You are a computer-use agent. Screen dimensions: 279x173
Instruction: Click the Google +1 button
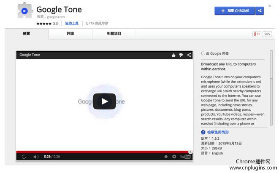[257, 34]
